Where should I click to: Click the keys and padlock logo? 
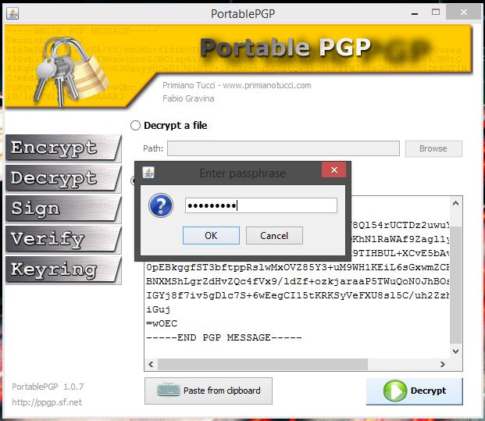click(70, 72)
